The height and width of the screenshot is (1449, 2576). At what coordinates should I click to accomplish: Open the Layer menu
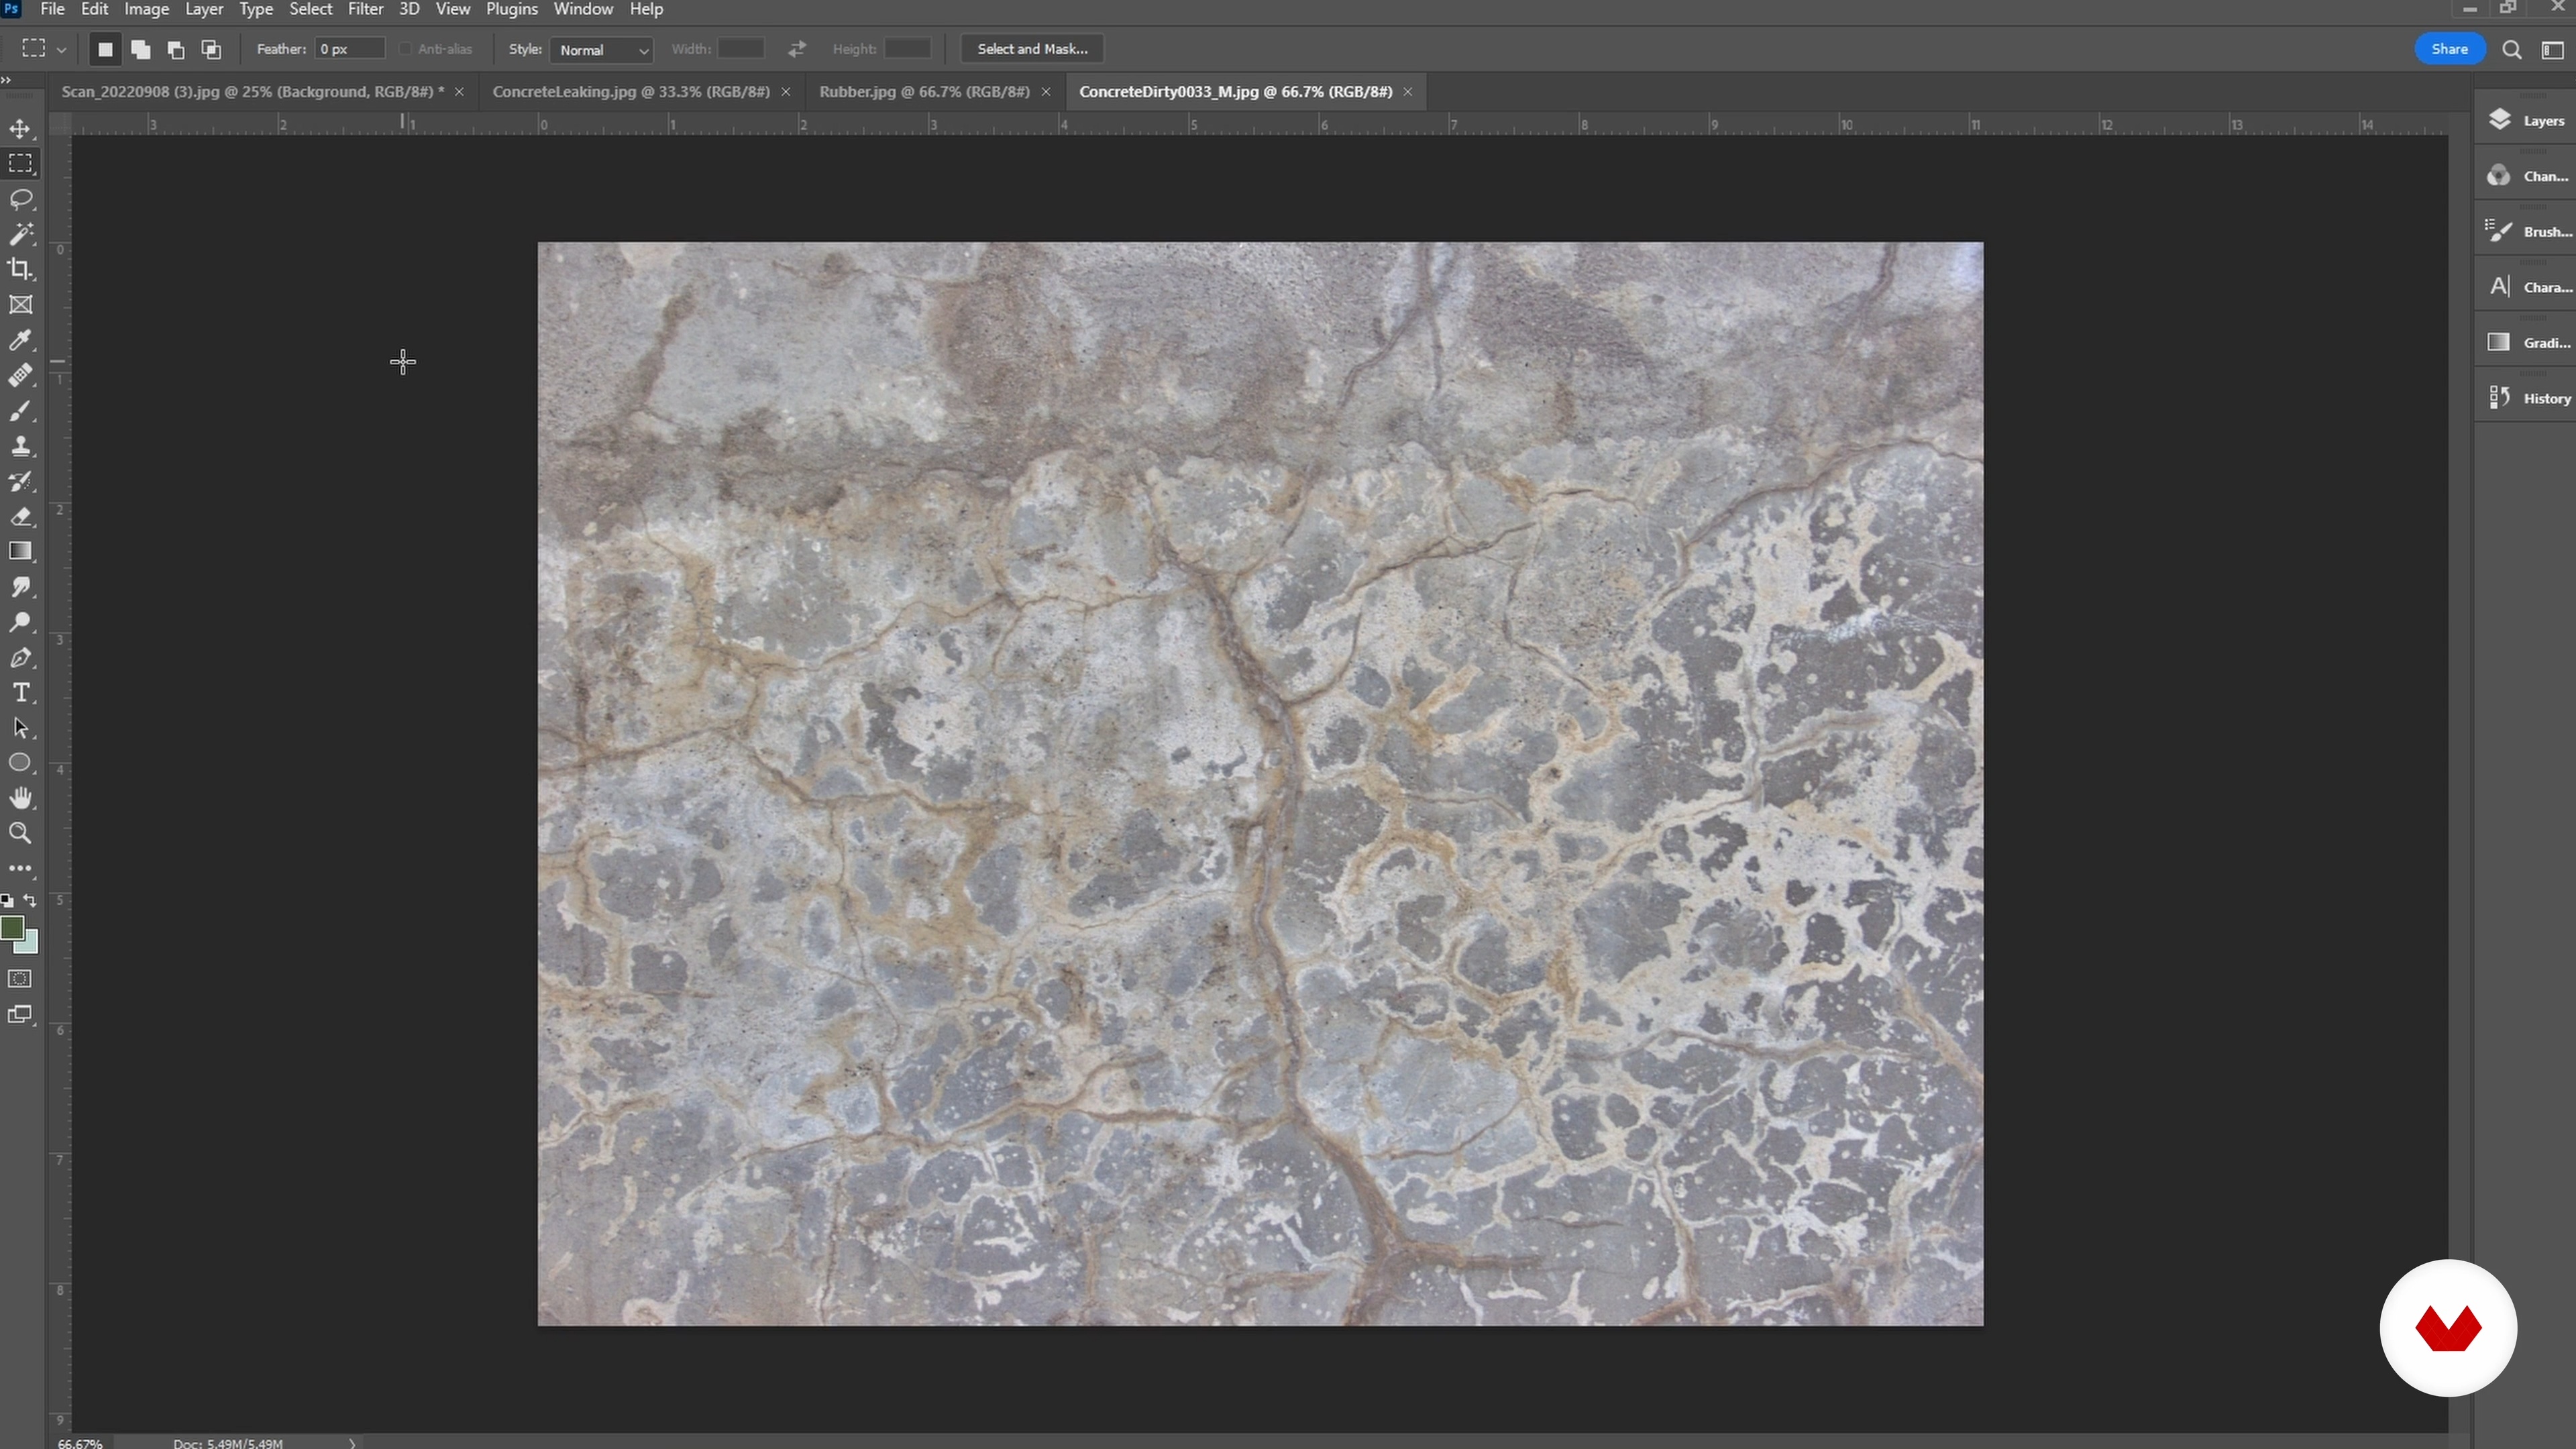pyautogui.click(x=204, y=9)
